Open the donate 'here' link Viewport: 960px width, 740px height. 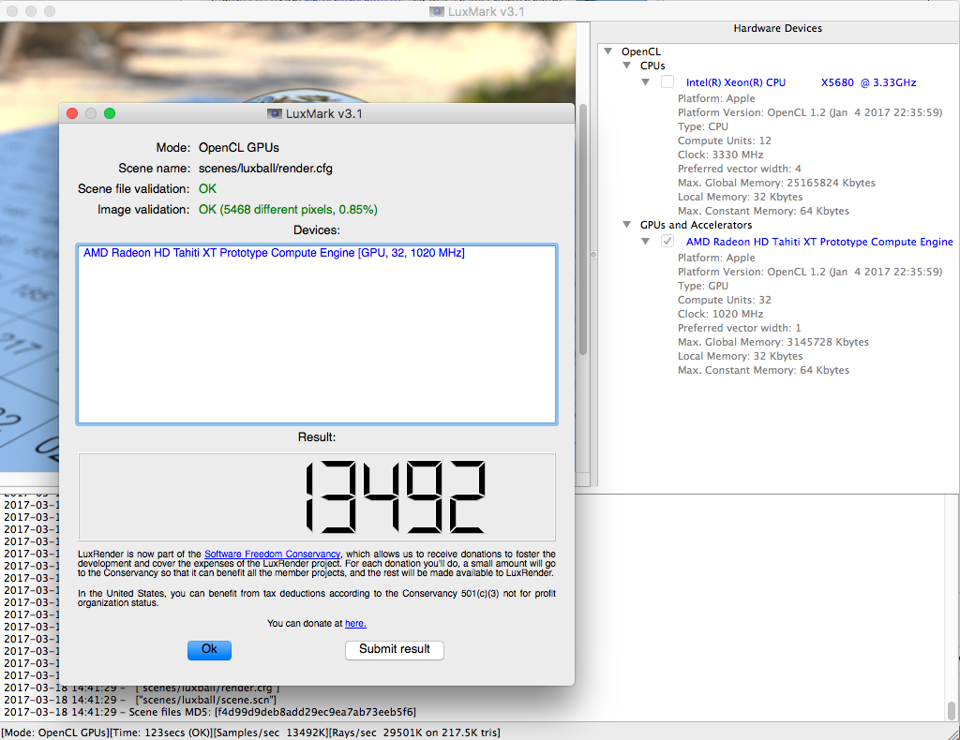click(355, 623)
